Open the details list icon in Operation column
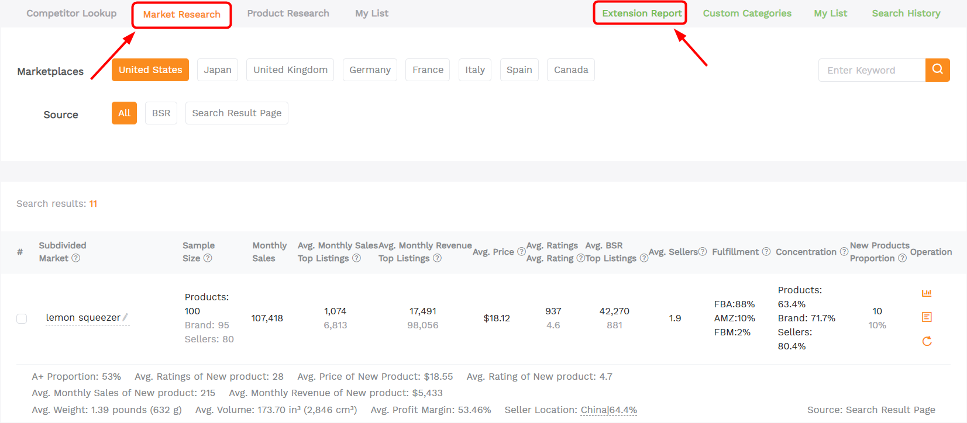 click(927, 317)
